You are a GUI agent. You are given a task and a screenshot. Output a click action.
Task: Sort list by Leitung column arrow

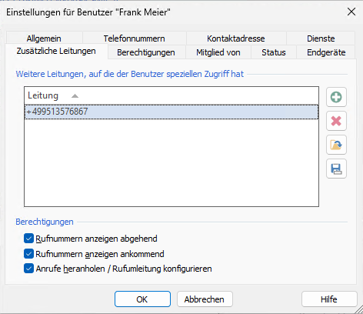[x=75, y=96]
